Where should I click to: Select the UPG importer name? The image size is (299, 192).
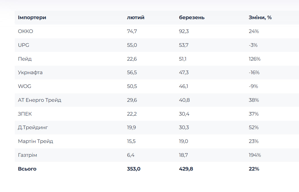click(23, 45)
